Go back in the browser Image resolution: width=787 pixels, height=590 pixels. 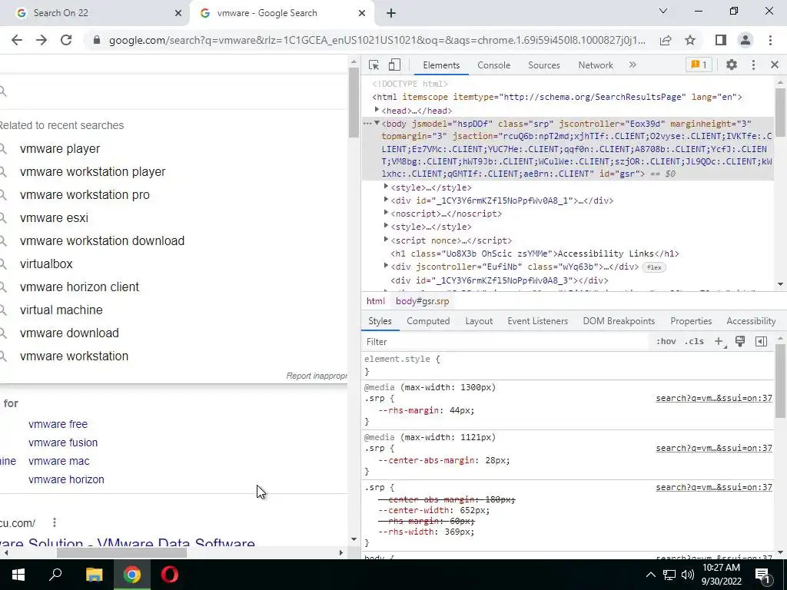coord(17,40)
